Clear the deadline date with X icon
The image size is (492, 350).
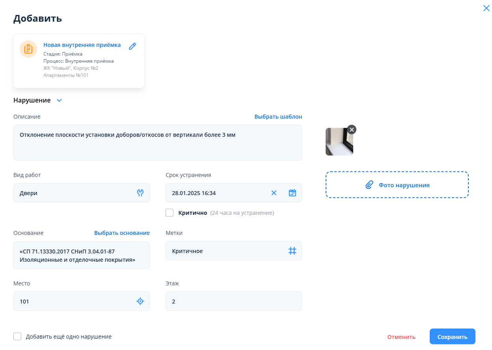tap(274, 193)
